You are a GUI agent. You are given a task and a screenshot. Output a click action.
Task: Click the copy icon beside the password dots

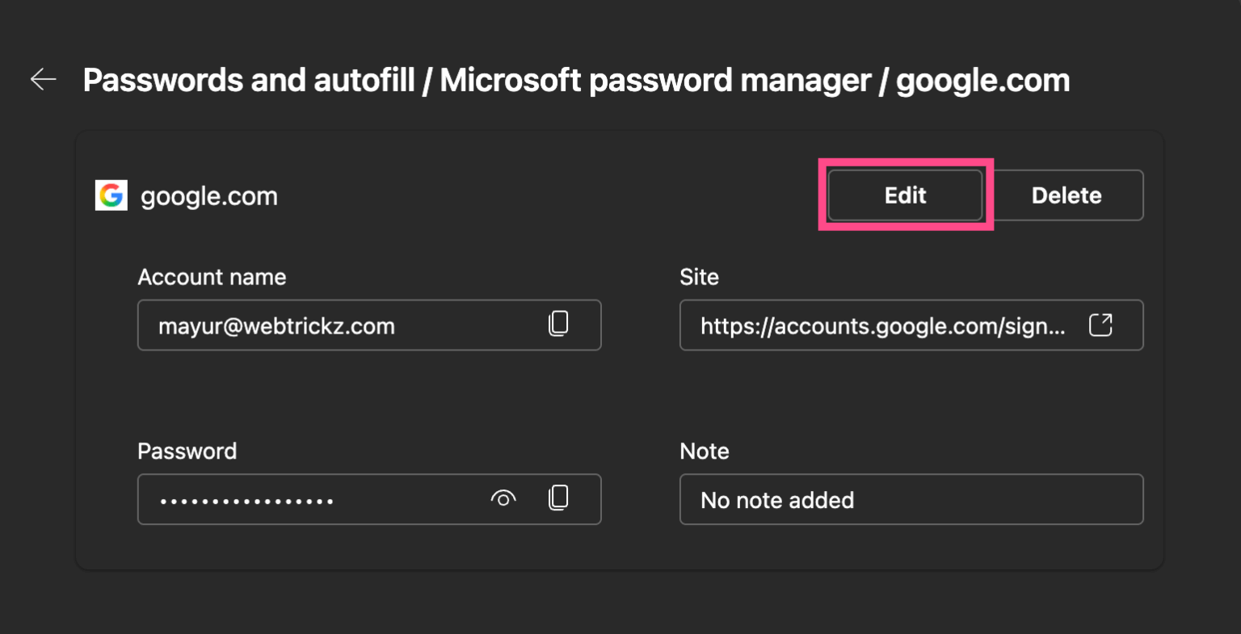click(x=558, y=498)
